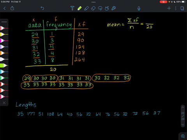Image resolution: width=187 pixels, height=140 pixels.
Task: Choose the red-orange pen above the pink one
Action: [4, 90]
